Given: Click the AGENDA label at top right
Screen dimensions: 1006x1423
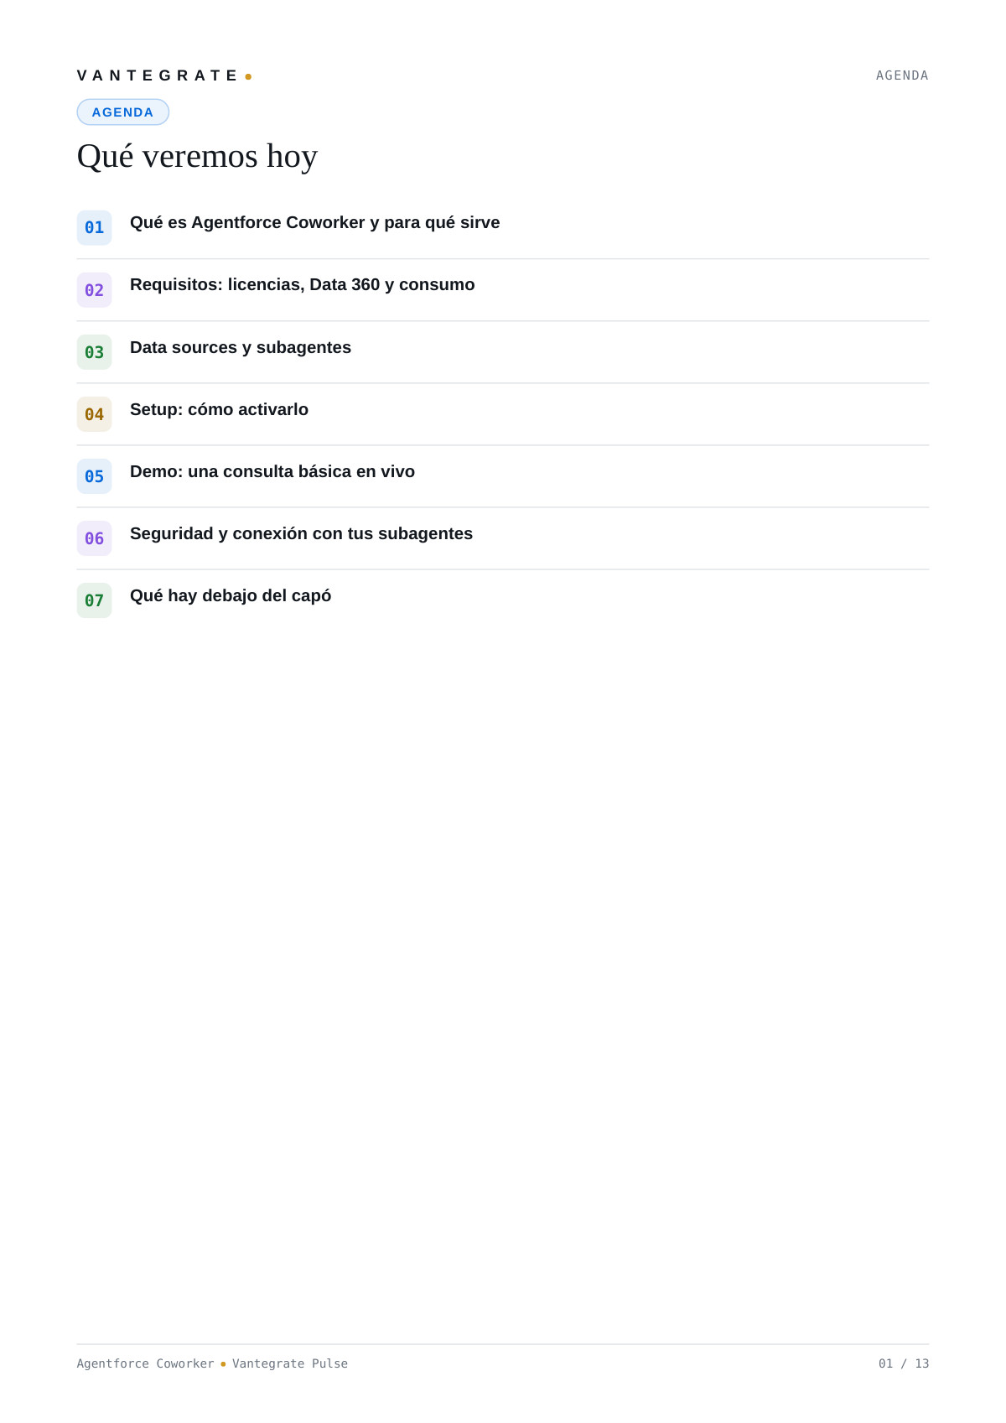Looking at the screenshot, I should pos(902,75).
